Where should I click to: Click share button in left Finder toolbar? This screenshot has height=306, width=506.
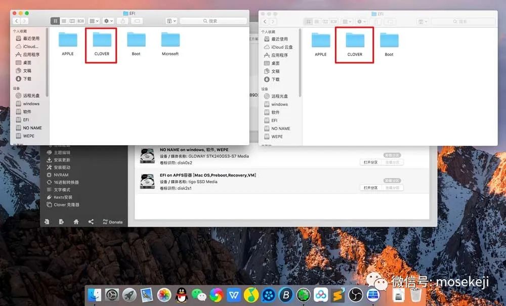point(122,21)
